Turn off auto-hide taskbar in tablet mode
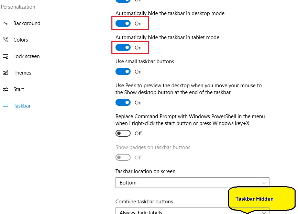 tap(123, 47)
